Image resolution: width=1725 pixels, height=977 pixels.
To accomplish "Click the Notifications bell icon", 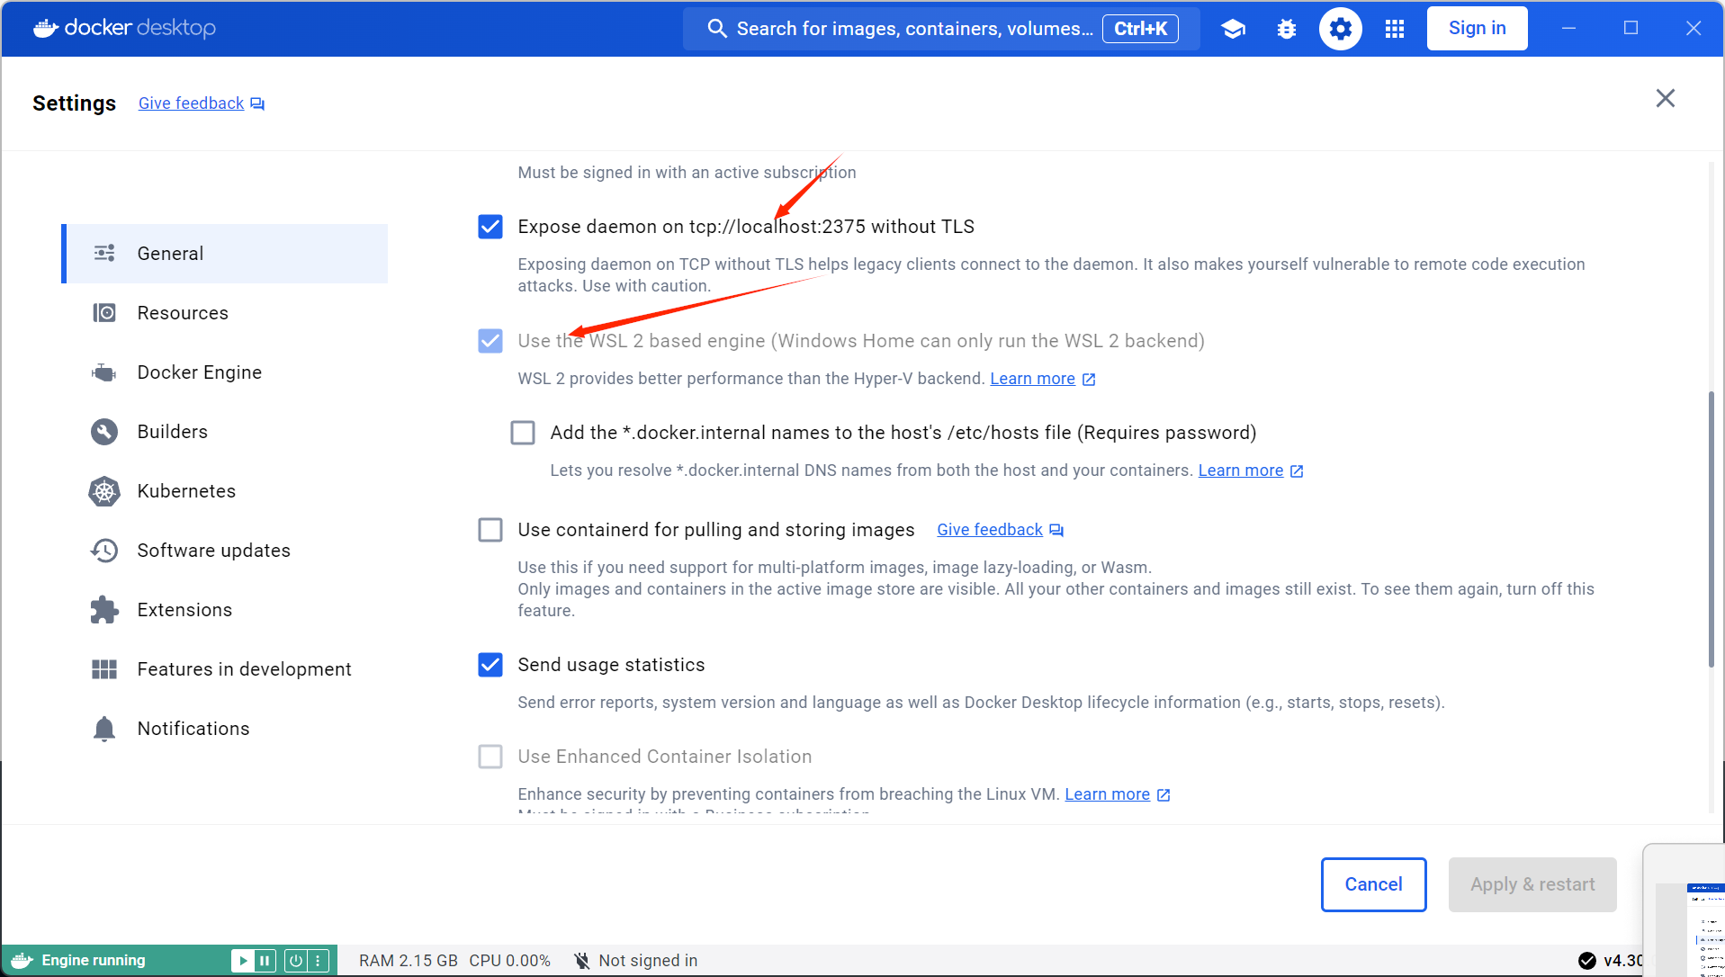I will 104,729.
